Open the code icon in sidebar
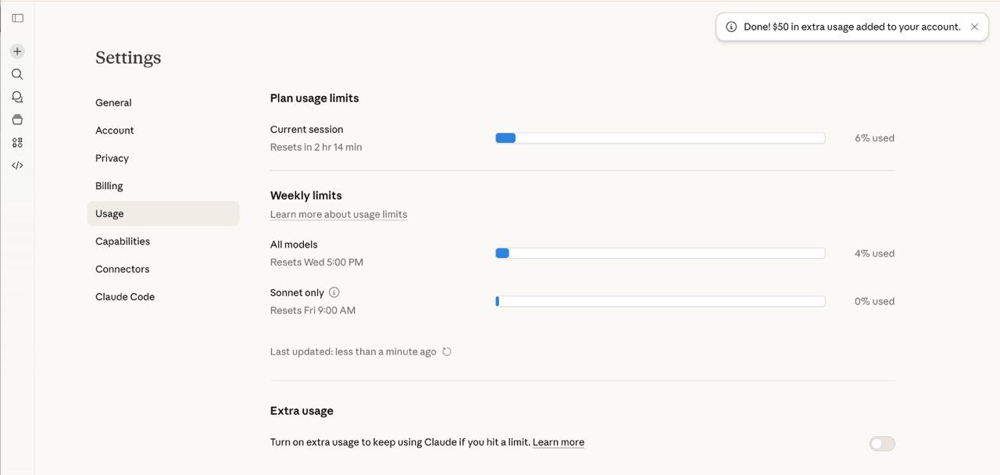Image resolution: width=1000 pixels, height=475 pixels. point(17,166)
